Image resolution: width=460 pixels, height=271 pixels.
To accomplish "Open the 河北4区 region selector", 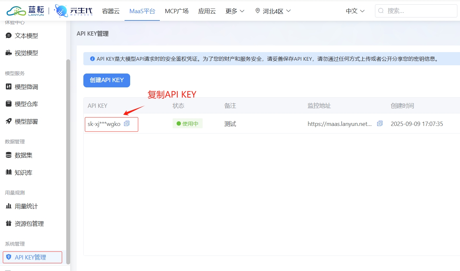I will click(273, 11).
